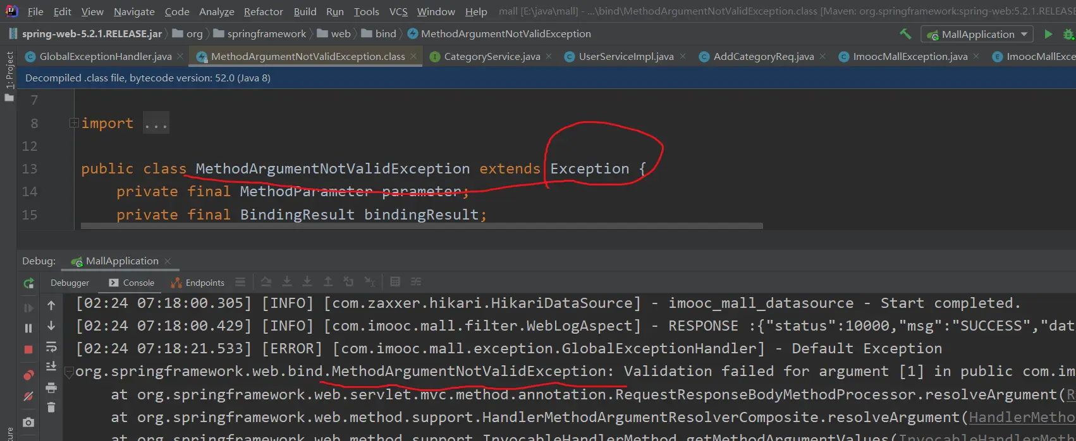Collapse the MethodArgumentNotValidException stack trace fold
1076x441 pixels.
coord(70,372)
